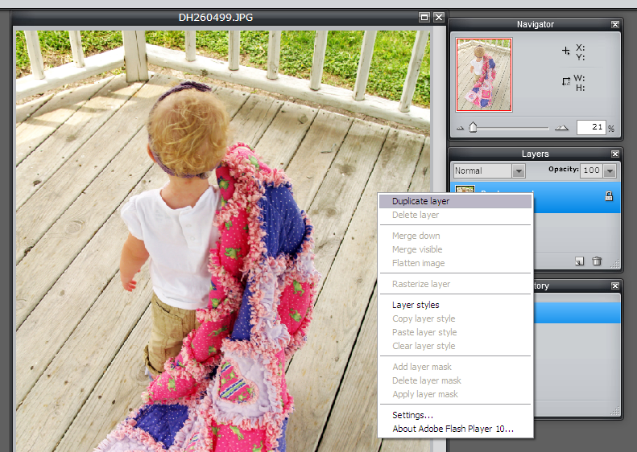
Task: Click the Navigator zoom slider handle
Action: point(473,127)
